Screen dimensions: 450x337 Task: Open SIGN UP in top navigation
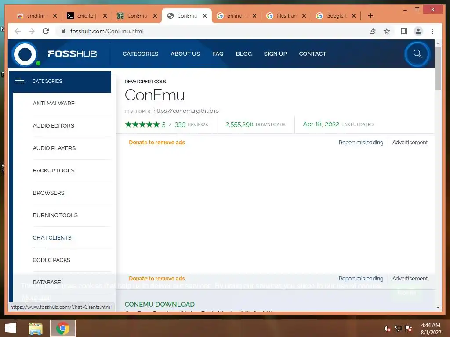click(x=275, y=54)
